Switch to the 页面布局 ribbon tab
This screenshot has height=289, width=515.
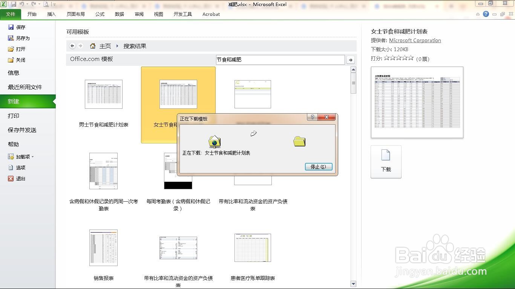(76, 14)
